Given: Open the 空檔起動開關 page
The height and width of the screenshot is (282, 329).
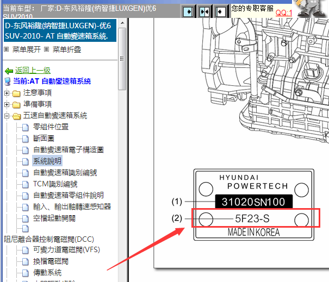Looking at the screenshot, I should pyautogui.click(x=54, y=218).
